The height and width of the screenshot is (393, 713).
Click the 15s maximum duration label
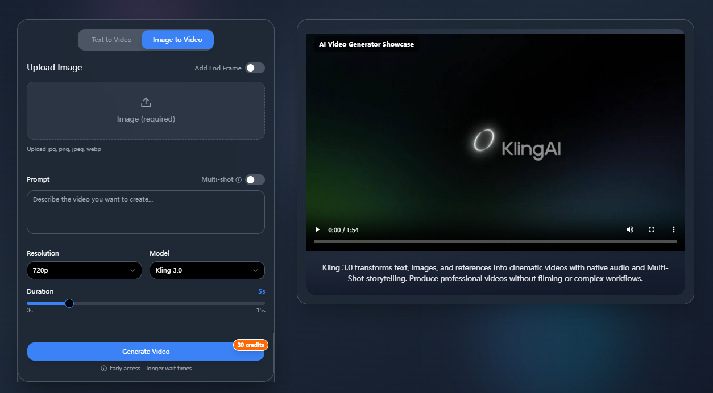click(x=260, y=311)
